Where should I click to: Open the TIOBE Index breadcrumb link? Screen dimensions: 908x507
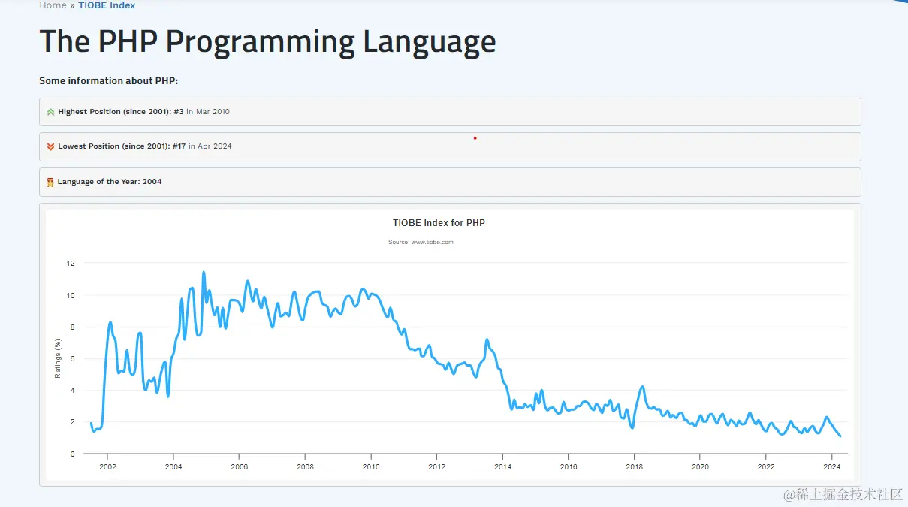tap(107, 5)
